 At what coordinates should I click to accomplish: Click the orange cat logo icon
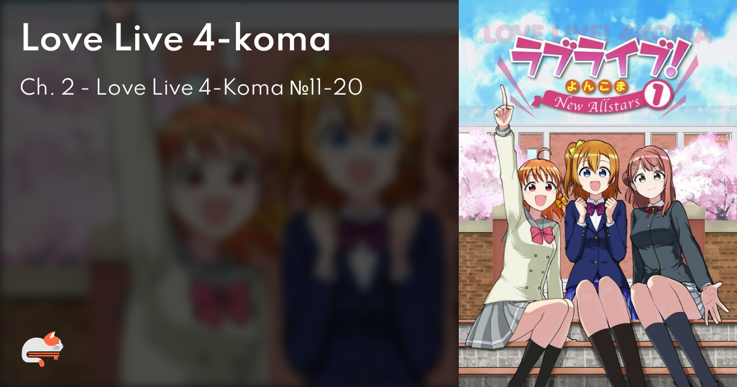point(43,350)
